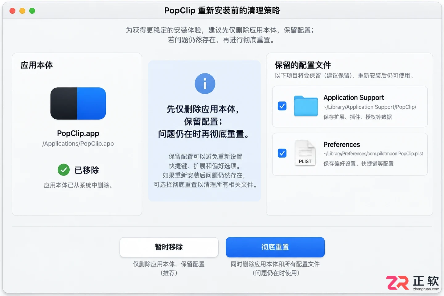Click the ~/Library/Application Support/PopClip/ path

click(x=370, y=107)
